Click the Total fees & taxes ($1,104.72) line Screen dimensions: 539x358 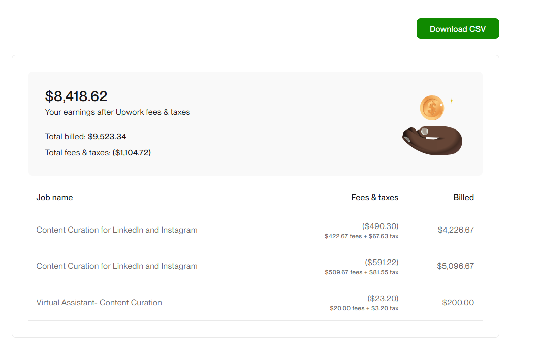98,152
